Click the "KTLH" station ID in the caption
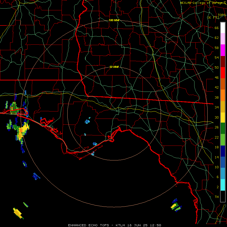Viewport: 227px width, 227px height. [120, 225]
